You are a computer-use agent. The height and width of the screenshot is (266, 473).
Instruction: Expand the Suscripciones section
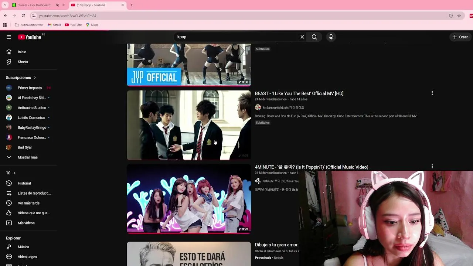click(x=21, y=78)
